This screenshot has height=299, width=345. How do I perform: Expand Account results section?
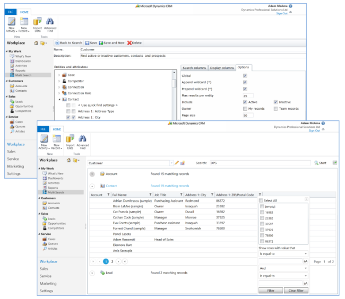[x=92, y=174]
